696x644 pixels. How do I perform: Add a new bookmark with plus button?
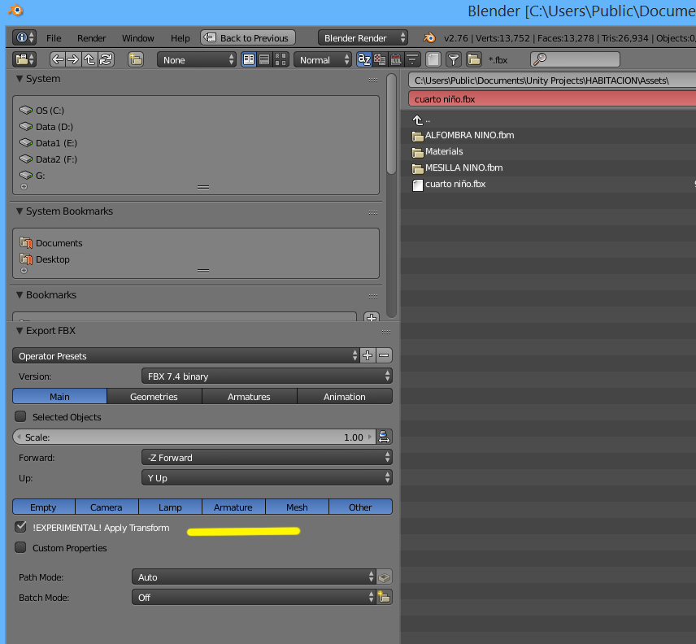coord(372,317)
